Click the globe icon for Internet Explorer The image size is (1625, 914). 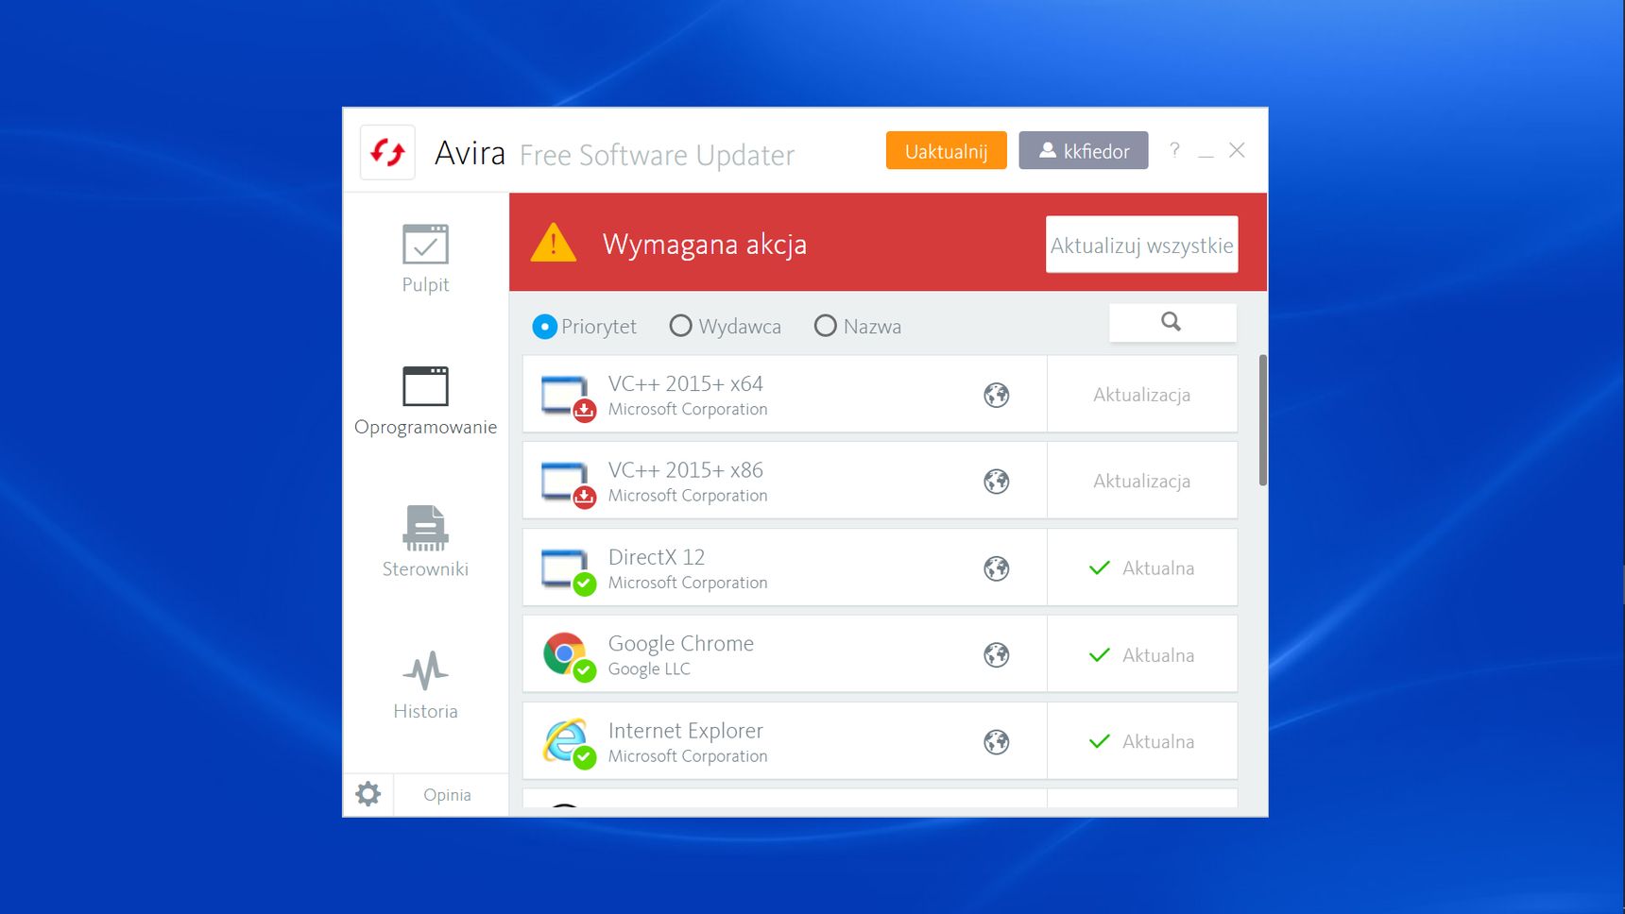pyautogui.click(x=997, y=742)
